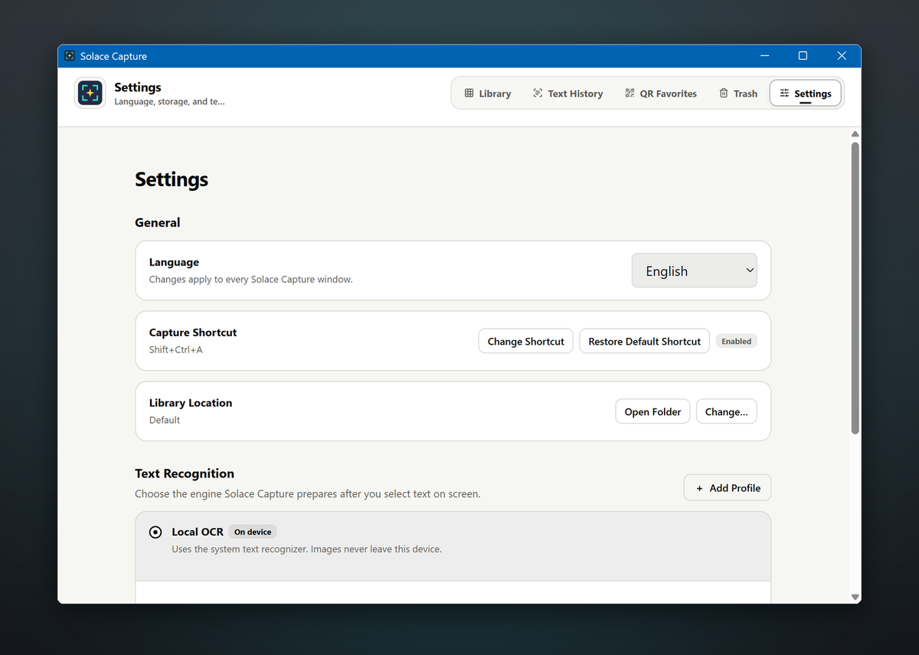Screen dimensions: 919x655
Task: Select the Local OCR radio button
Action: click(155, 532)
